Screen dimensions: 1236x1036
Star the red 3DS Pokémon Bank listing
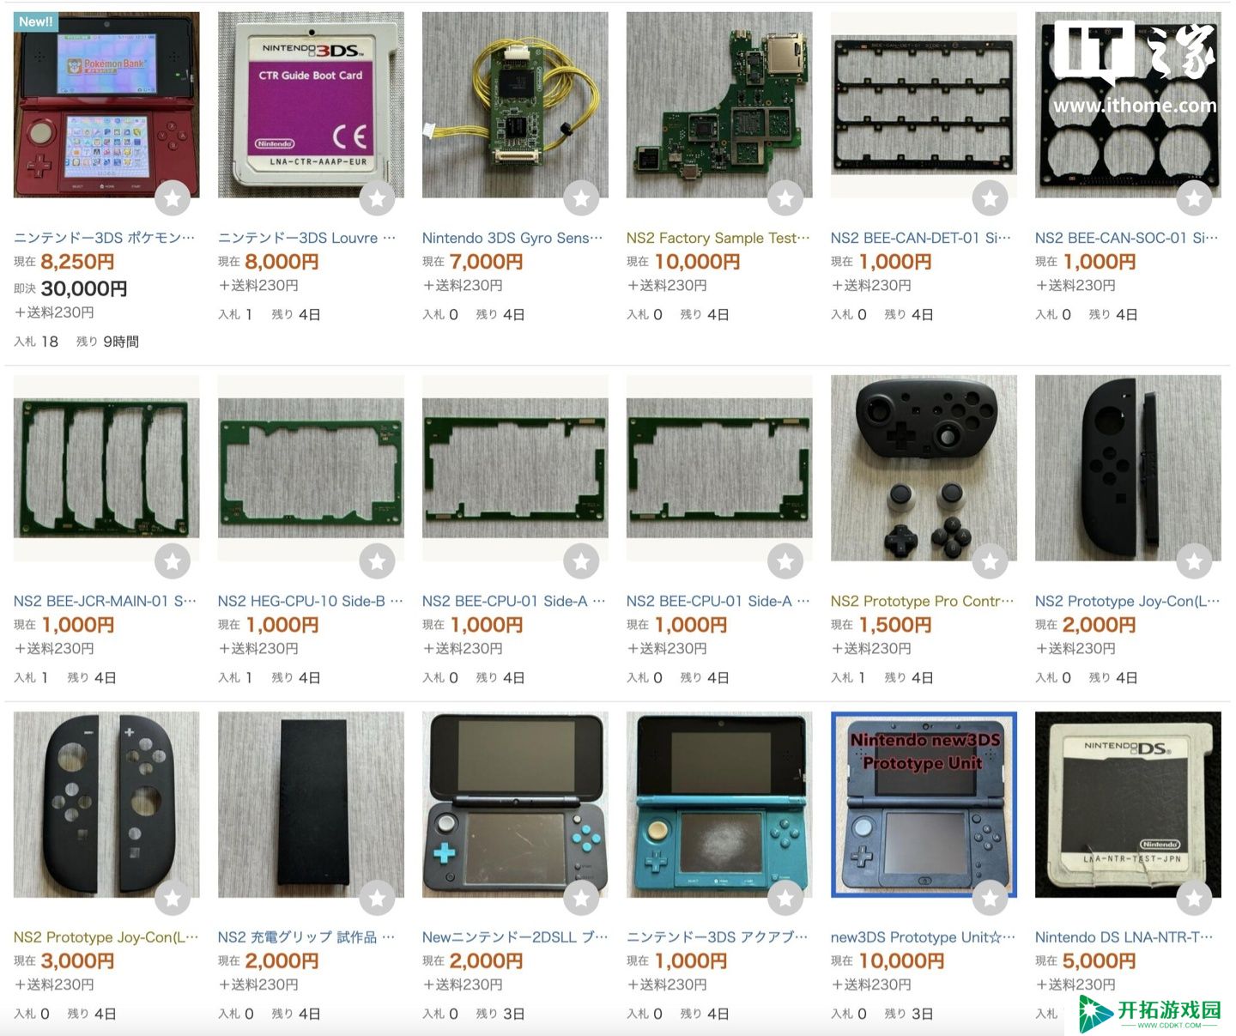pyautogui.click(x=173, y=198)
